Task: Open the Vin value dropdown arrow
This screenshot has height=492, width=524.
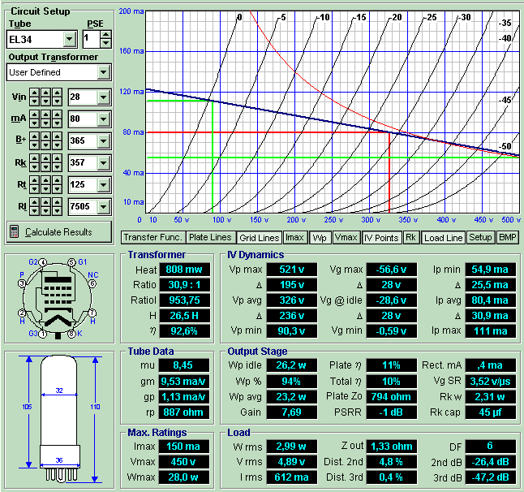Action: point(102,97)
